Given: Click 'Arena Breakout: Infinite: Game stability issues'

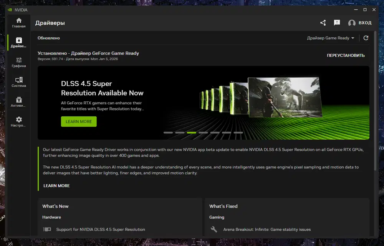Looking at the screenshot, I should click(x=267, y=229).
